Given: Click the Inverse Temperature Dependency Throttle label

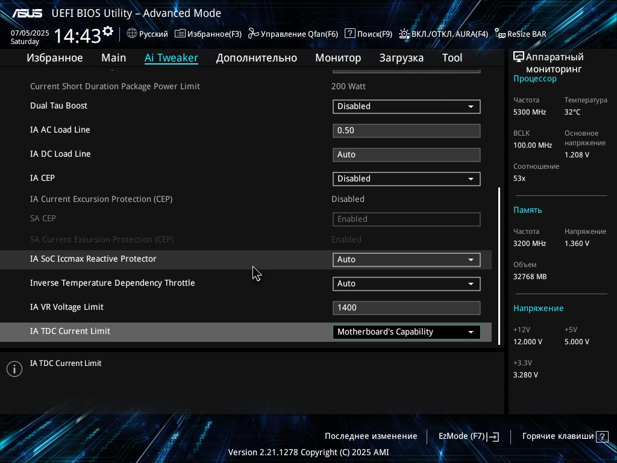Looking at the screenshot, I should coord(113,283).
